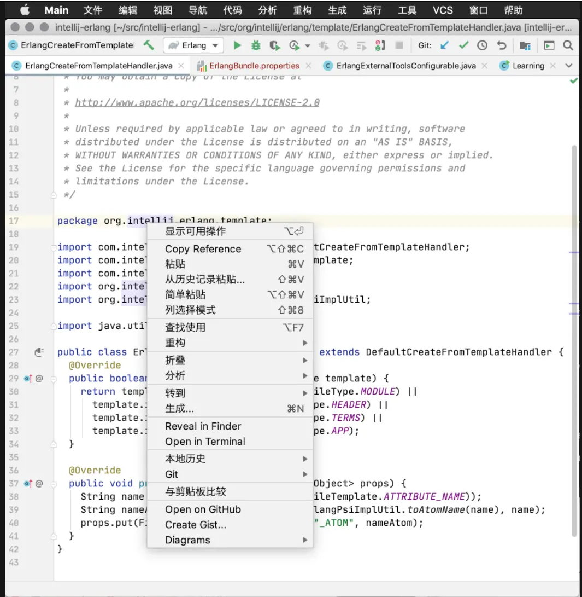Start debugging with the green bug icon
Screen dimensions: 582x597
(256, 45)
